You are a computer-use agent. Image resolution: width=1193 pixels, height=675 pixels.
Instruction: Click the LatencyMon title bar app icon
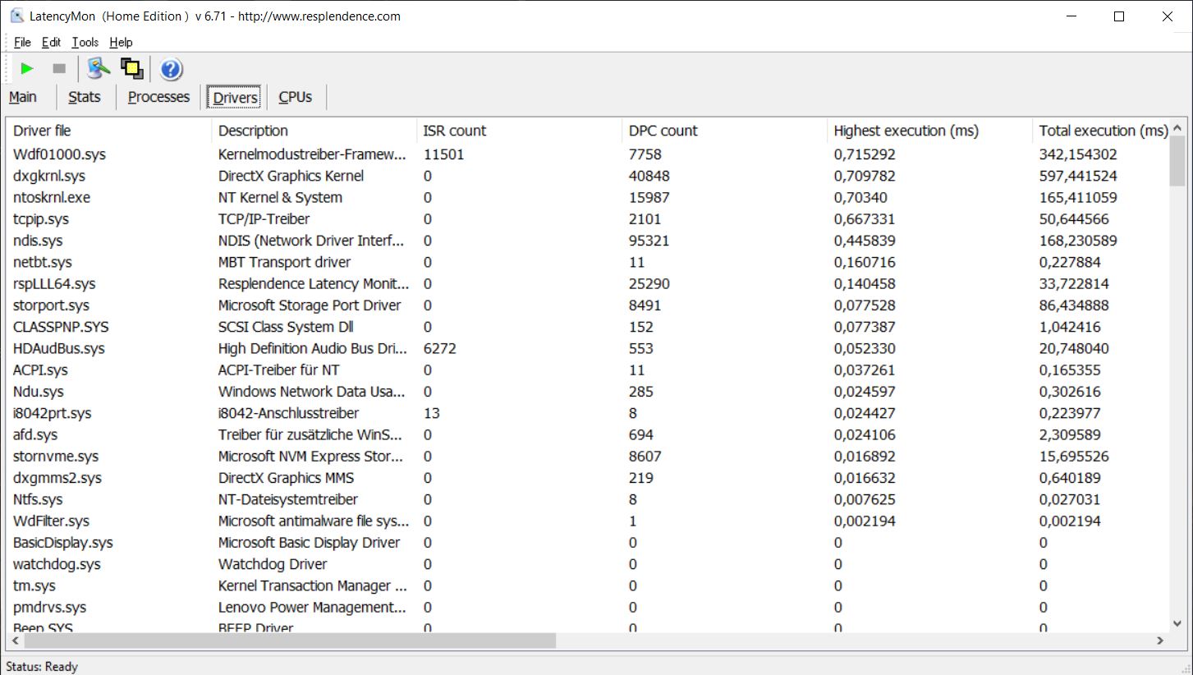[x=16, y=16]
